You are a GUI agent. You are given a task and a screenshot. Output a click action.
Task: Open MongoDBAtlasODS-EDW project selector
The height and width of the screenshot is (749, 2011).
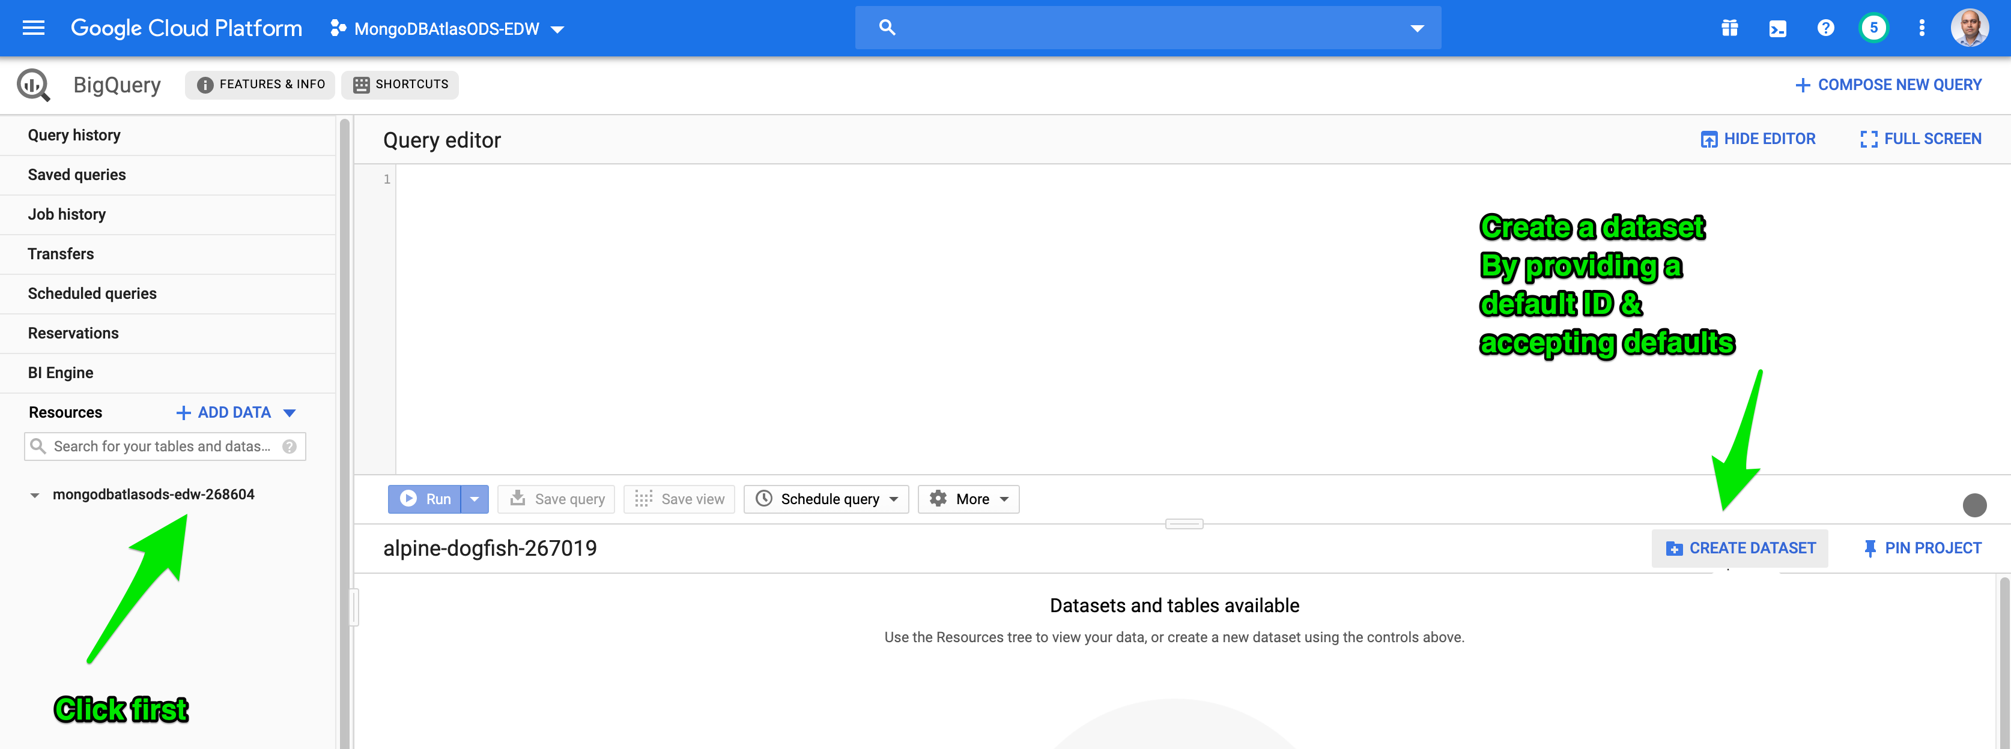(446, 29)
